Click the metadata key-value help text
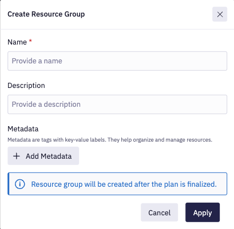This screenshot has width=234, height=229. tap(110, 140)
